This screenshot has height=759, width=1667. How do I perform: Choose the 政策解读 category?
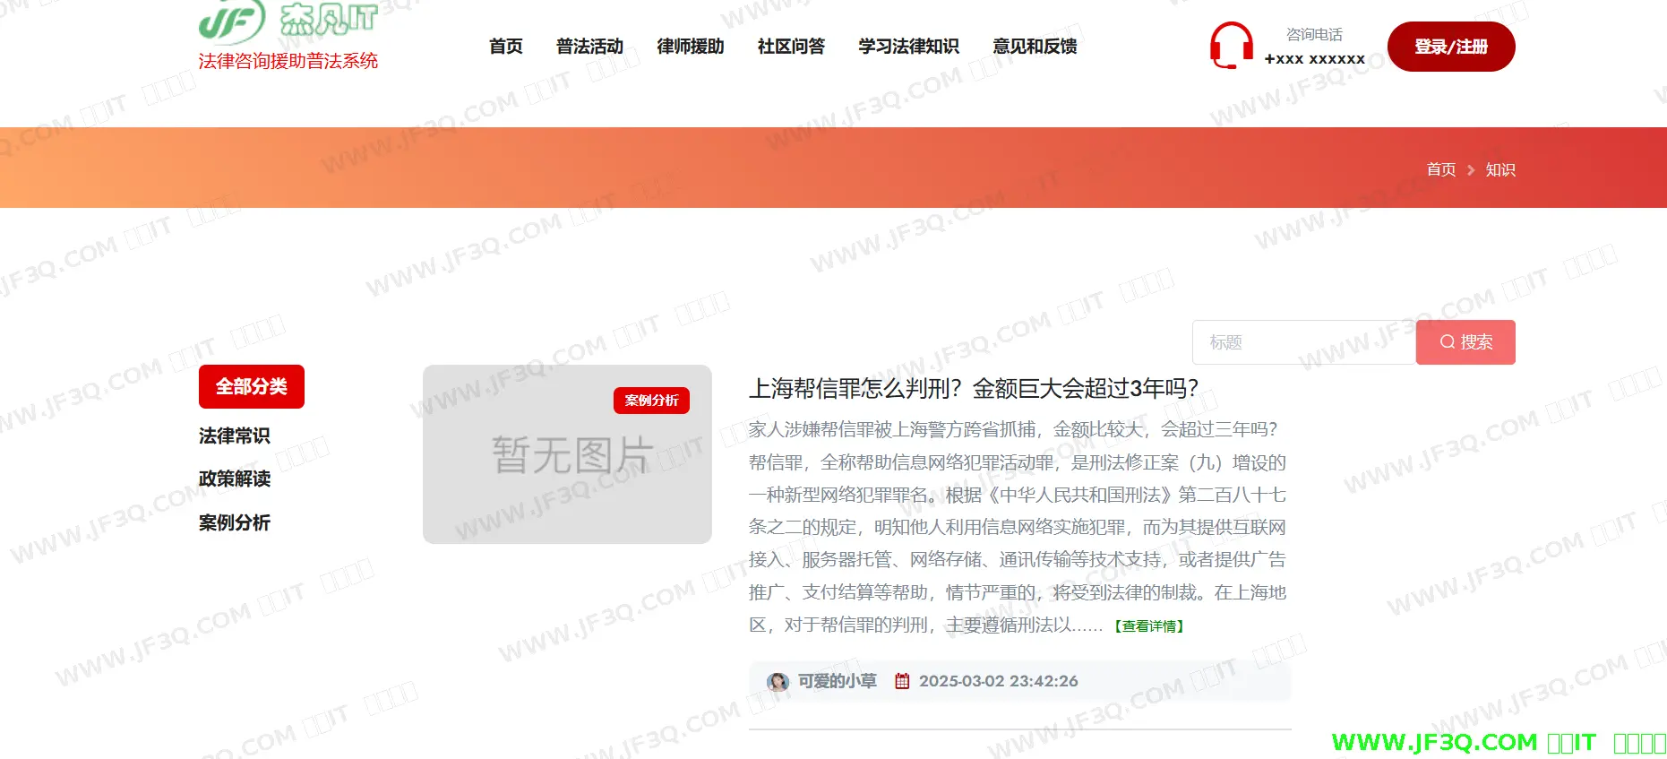coord(235,479)
